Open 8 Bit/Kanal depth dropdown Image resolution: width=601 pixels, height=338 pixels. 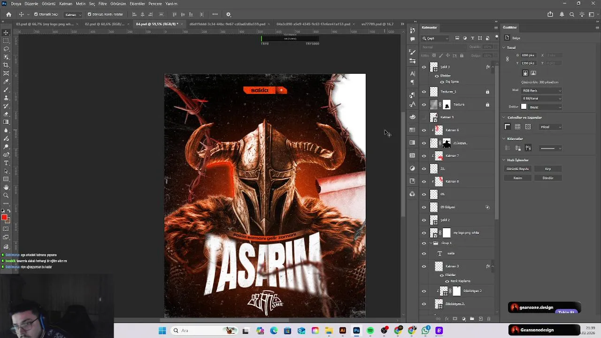(x=542, y=99)
